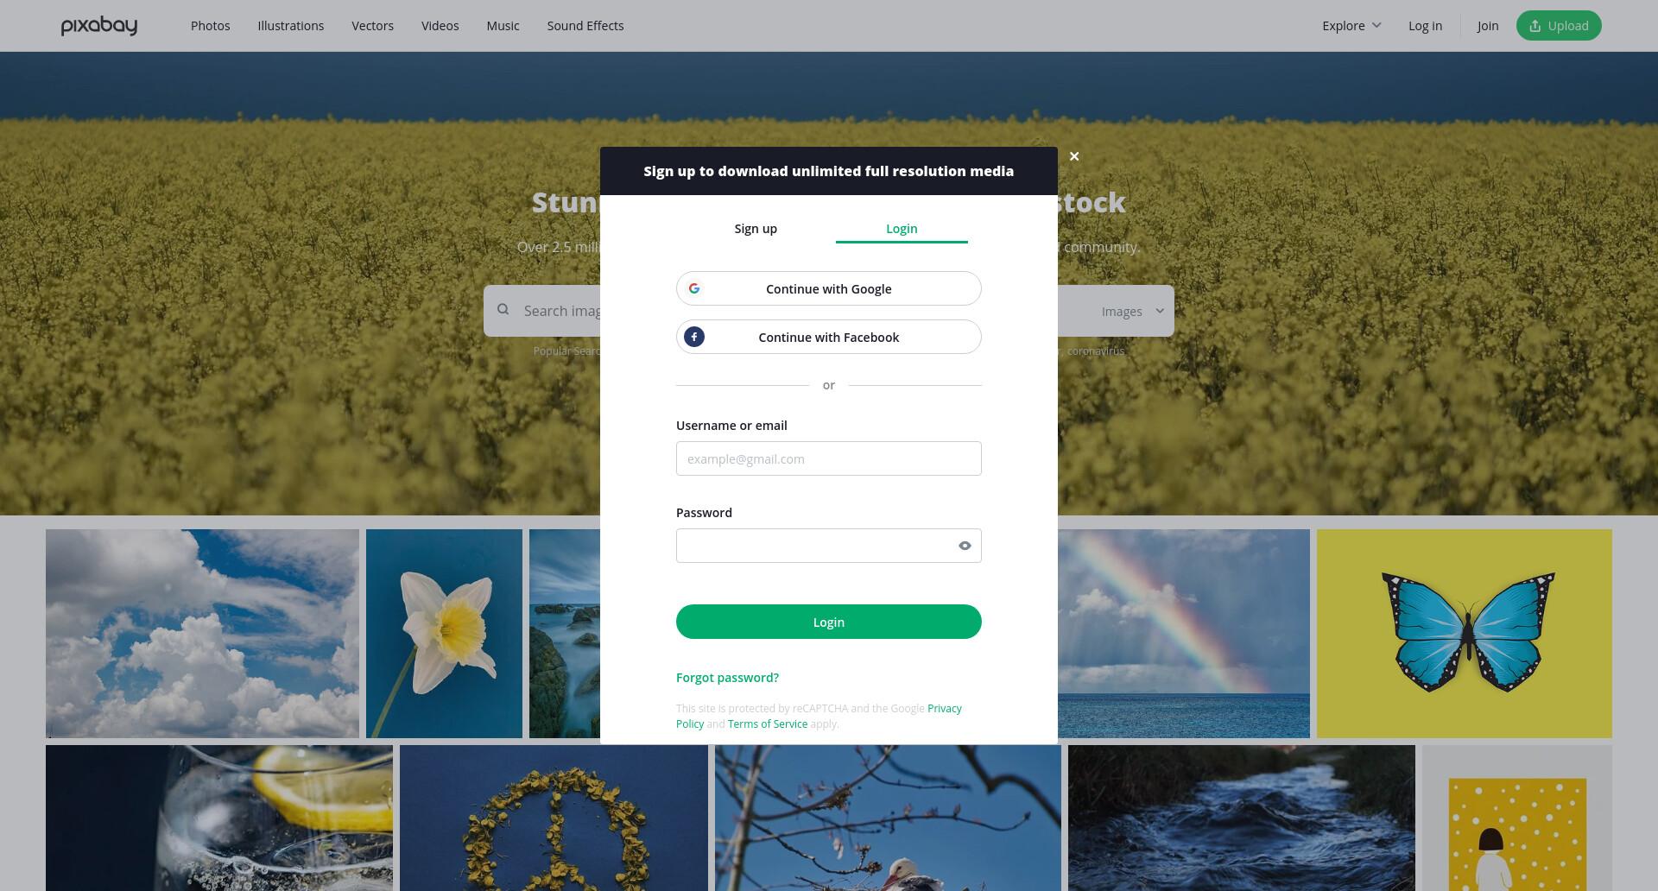The image size is (1658, 891).
Task: Click the green Login button
Action: pos(829,622)
